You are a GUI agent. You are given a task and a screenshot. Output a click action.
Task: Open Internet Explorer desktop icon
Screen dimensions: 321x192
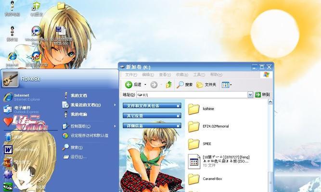(13, 59)
